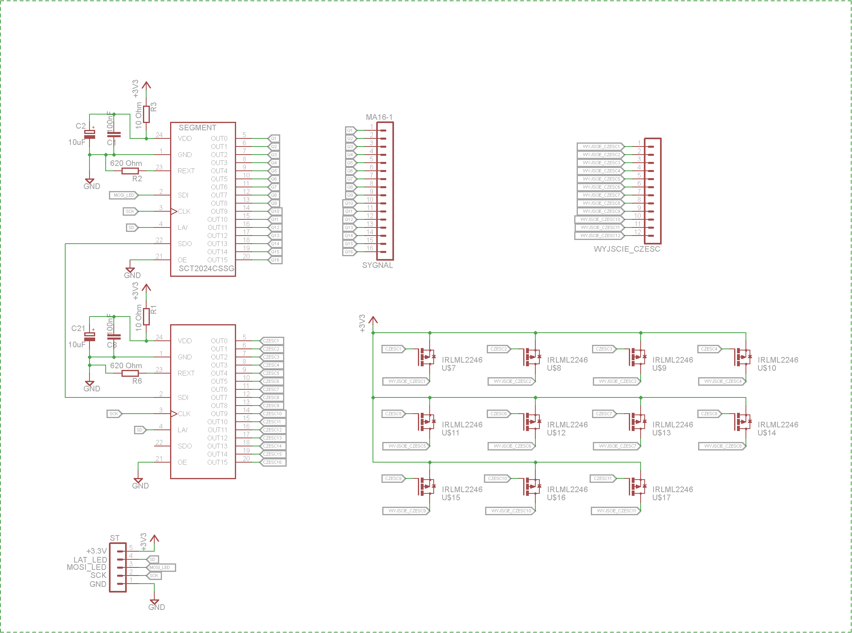Click resistor R3 symbol near +3V3
Viewport: 852px width, 633px height.
tap(146, 114)
